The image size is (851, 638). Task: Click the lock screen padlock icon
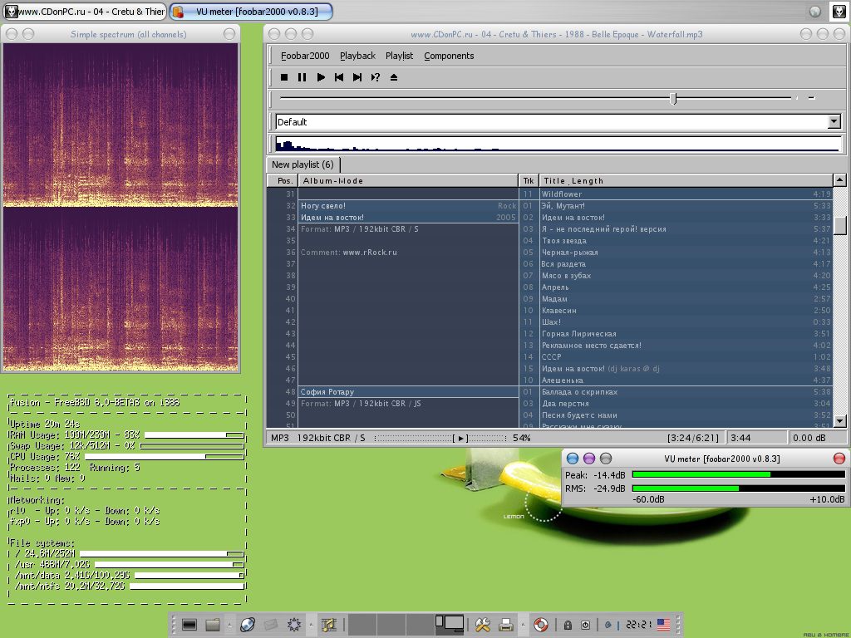(x=568, y=625)
